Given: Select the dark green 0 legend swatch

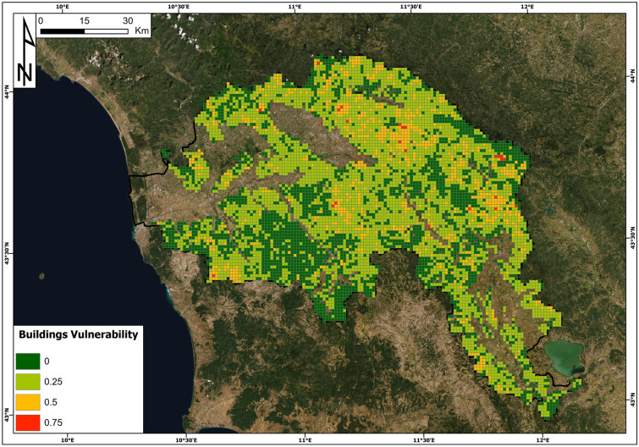Looking at the screenshot, I should pos(28,361).
